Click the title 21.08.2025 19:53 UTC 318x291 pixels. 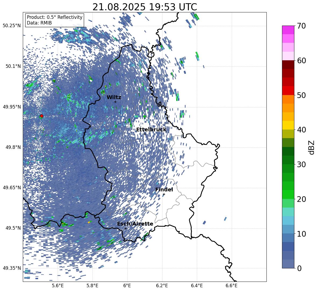coord(145,7)
